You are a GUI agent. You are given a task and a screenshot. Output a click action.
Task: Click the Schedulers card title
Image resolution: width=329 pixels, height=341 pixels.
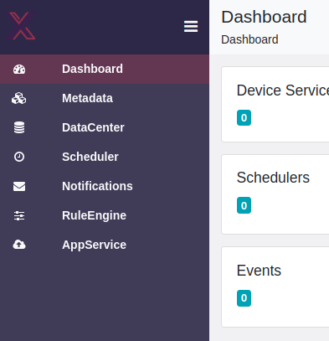[x=273, y=178]
